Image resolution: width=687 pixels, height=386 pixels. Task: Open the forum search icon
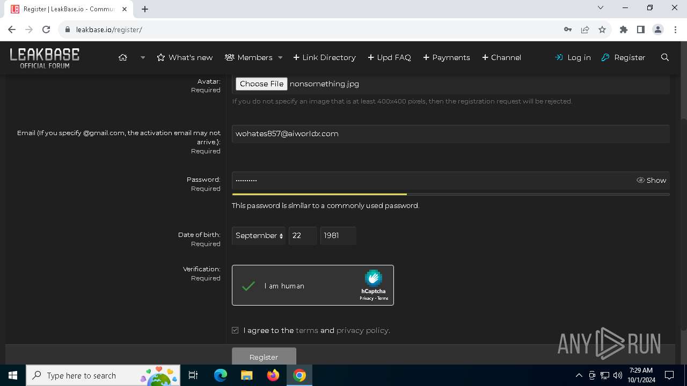tap(665, 57)
